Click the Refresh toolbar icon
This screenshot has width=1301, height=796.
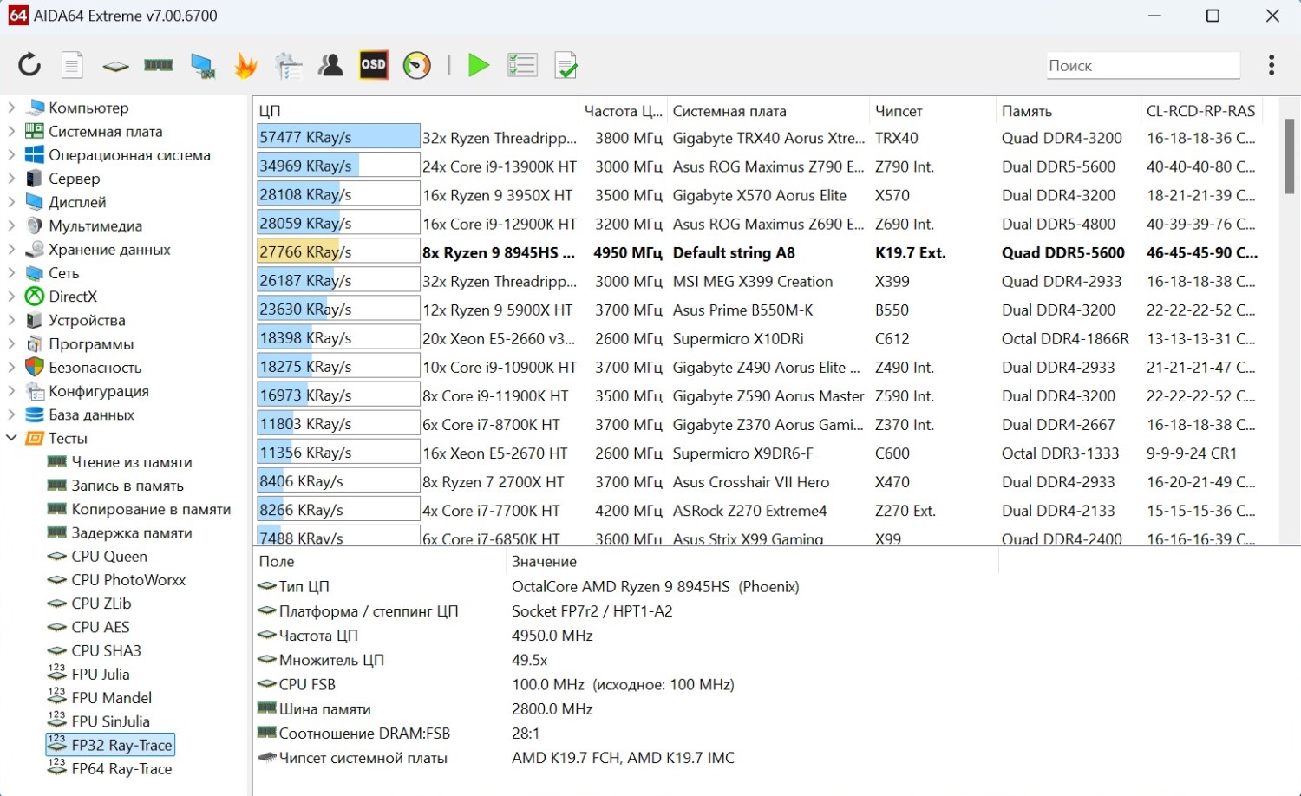tap(29, 65)
